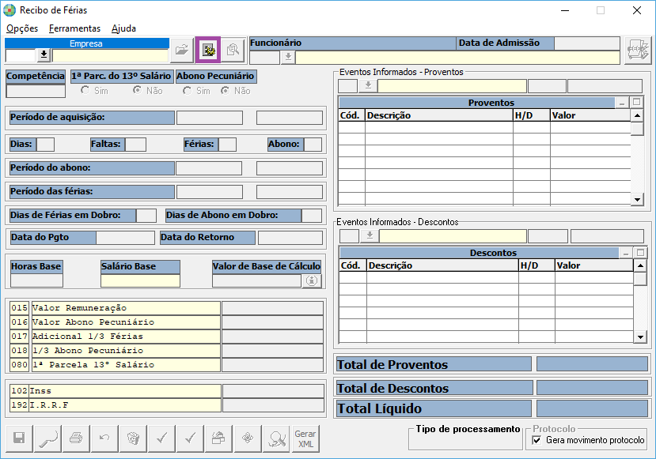This screenshot has width=656, height=459.
Task: Click the flower-shaped icon in the bottom toolbar
Action: point(248,438)
